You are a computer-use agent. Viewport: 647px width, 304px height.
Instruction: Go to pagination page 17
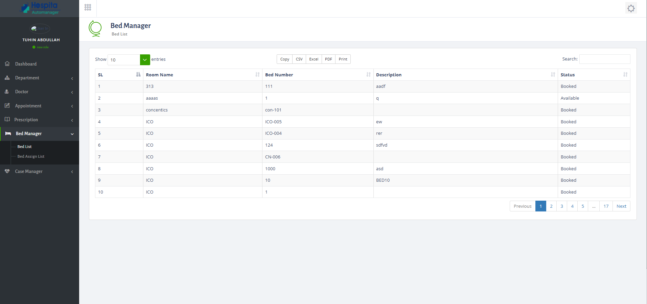point(606,206)
